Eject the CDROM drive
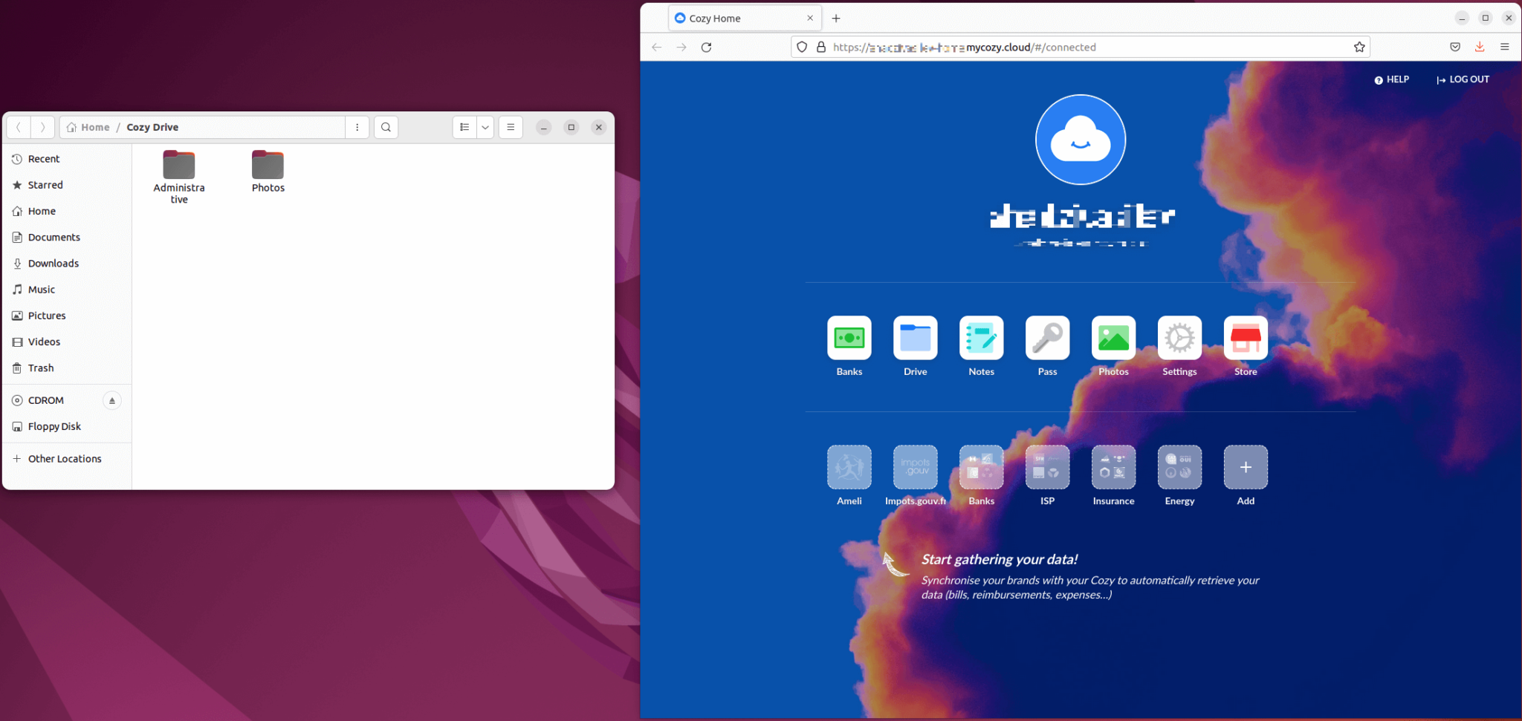1522x721 pixels. point(111,400)
